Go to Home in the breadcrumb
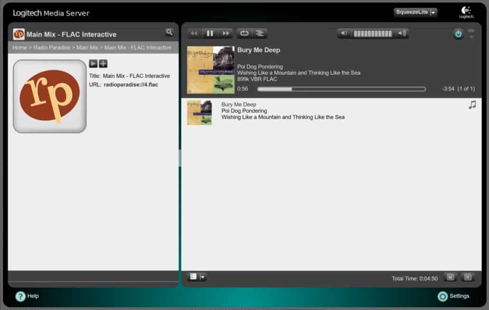The height and width of the screenshot is (310, 489). coord(19,47)
